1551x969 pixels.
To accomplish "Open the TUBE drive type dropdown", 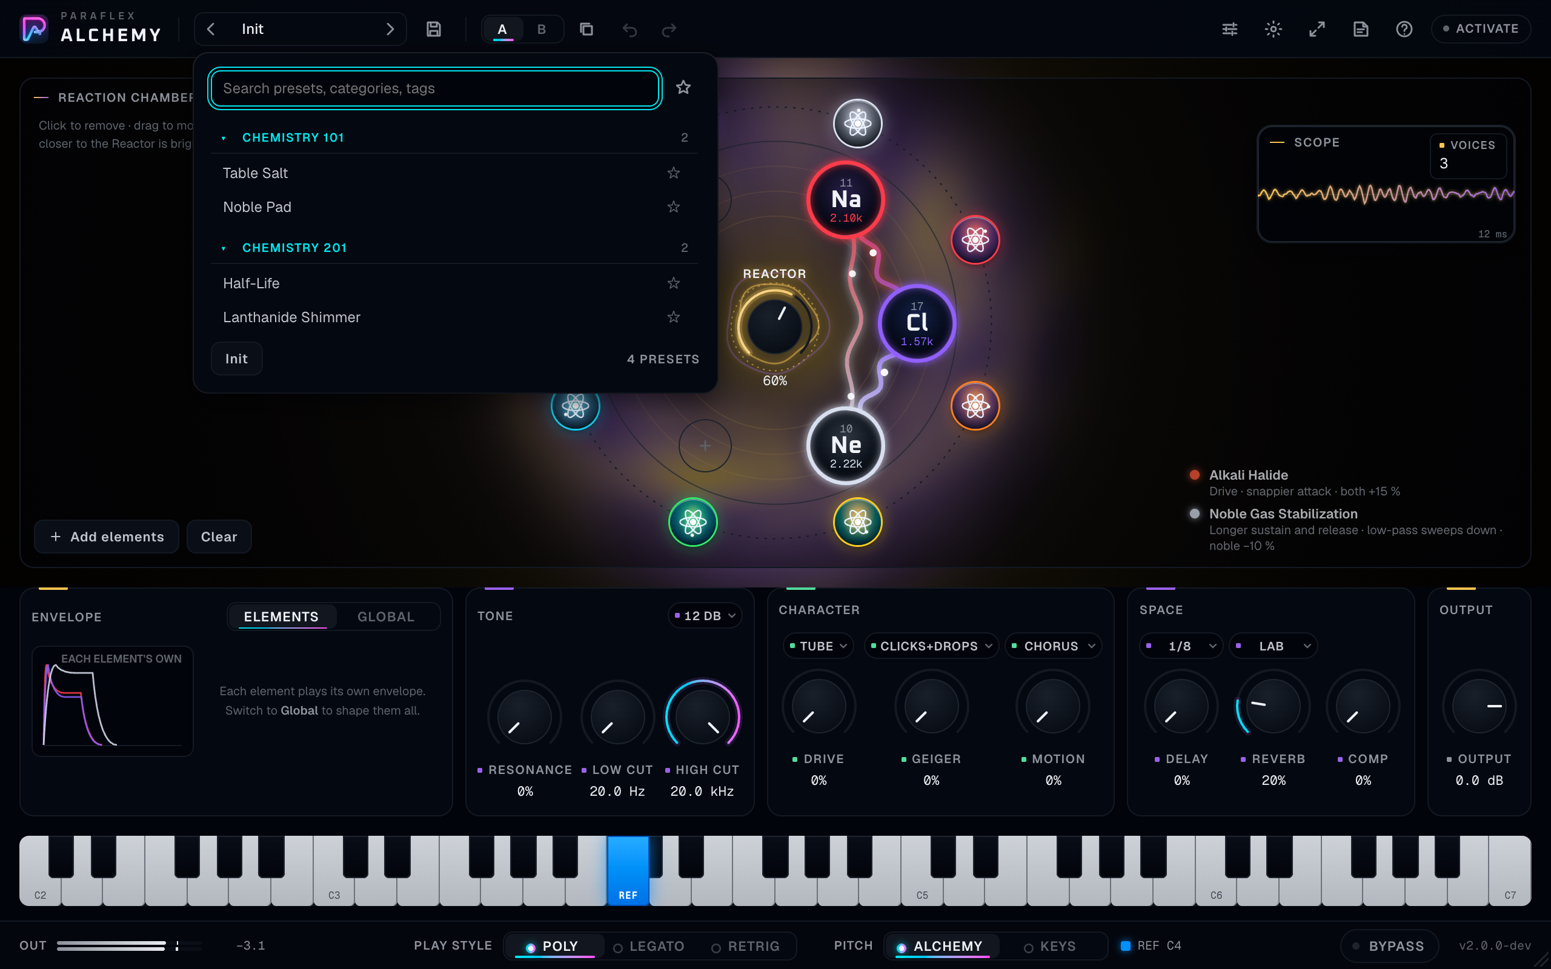I will point(818,646).
